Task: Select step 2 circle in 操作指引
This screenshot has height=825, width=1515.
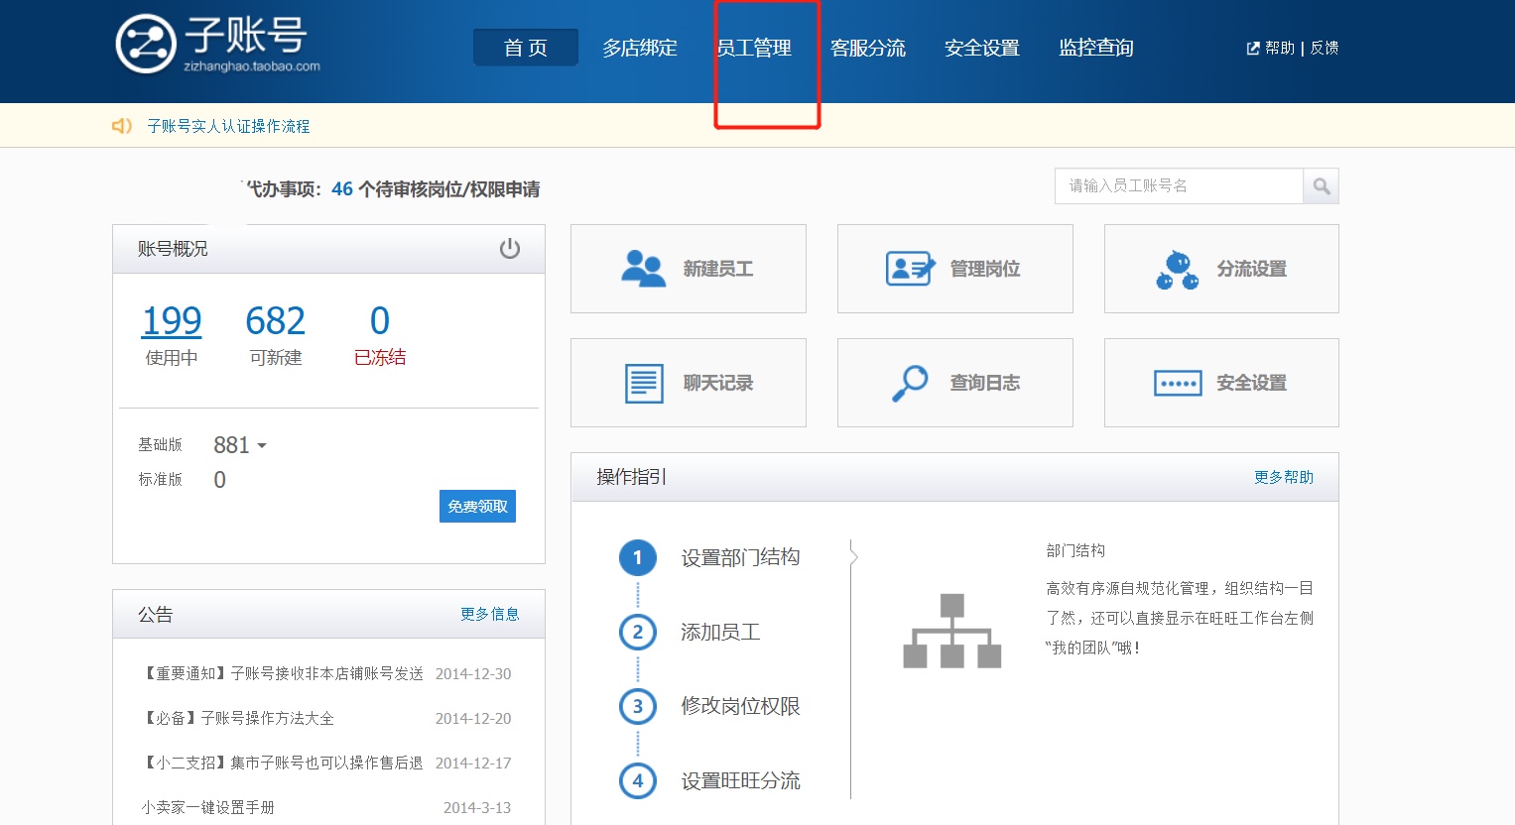Action: [638, 632]
